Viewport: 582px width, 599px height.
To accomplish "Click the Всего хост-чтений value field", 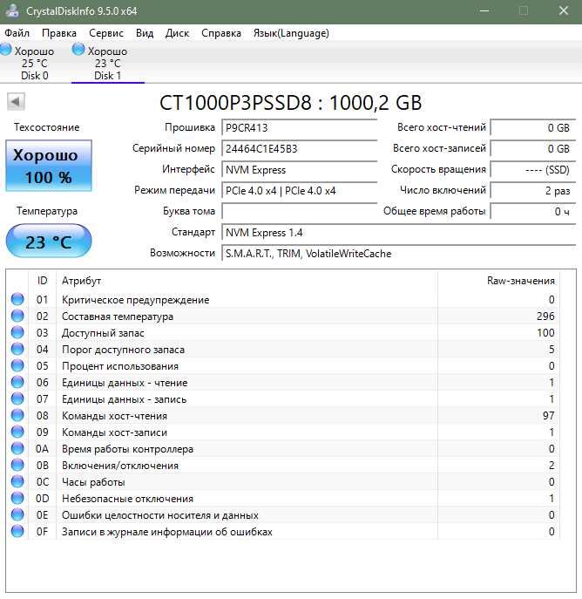I will pyautogui.click(x=532, y=127).
